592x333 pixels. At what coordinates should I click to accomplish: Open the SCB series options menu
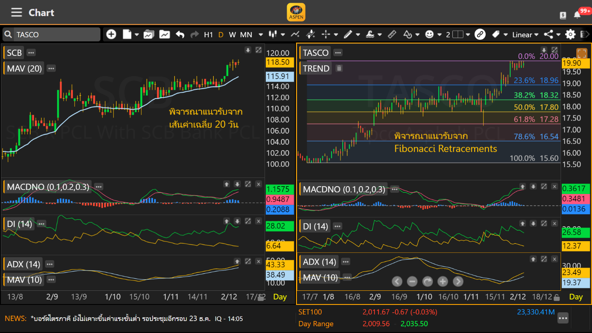point(31,53)
